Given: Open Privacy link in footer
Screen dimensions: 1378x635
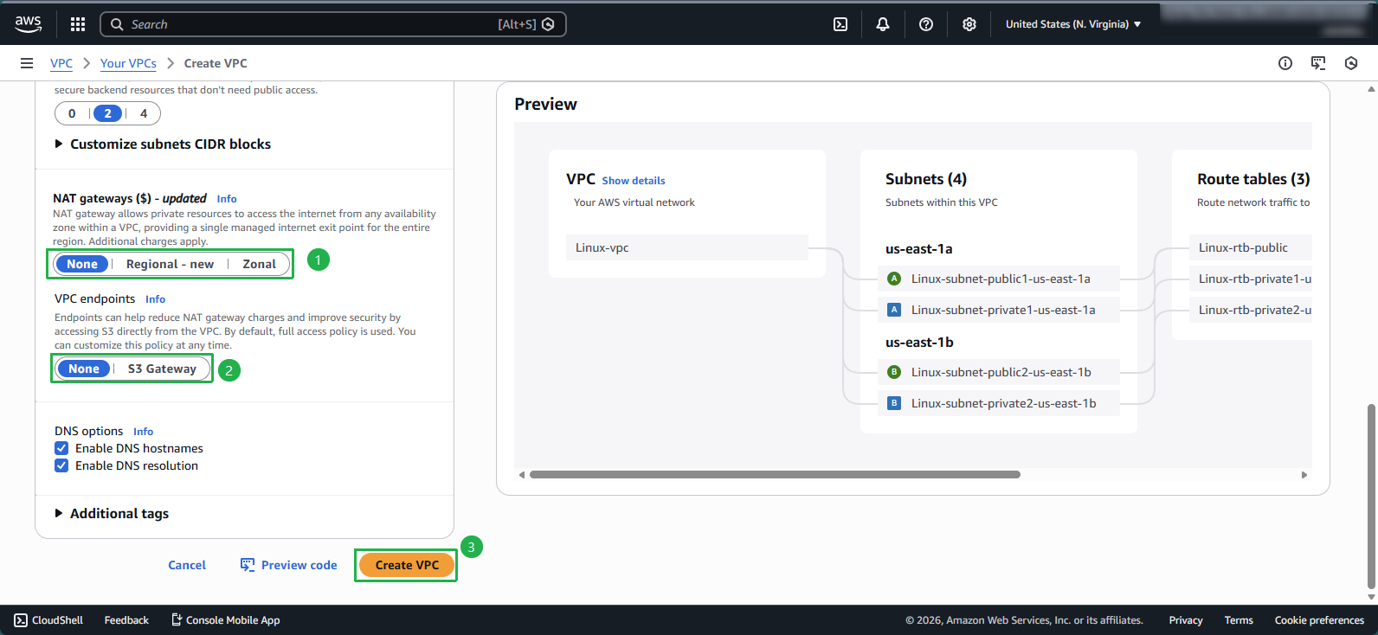Looking at the screenshot, I should click(x=1186, y=620).
